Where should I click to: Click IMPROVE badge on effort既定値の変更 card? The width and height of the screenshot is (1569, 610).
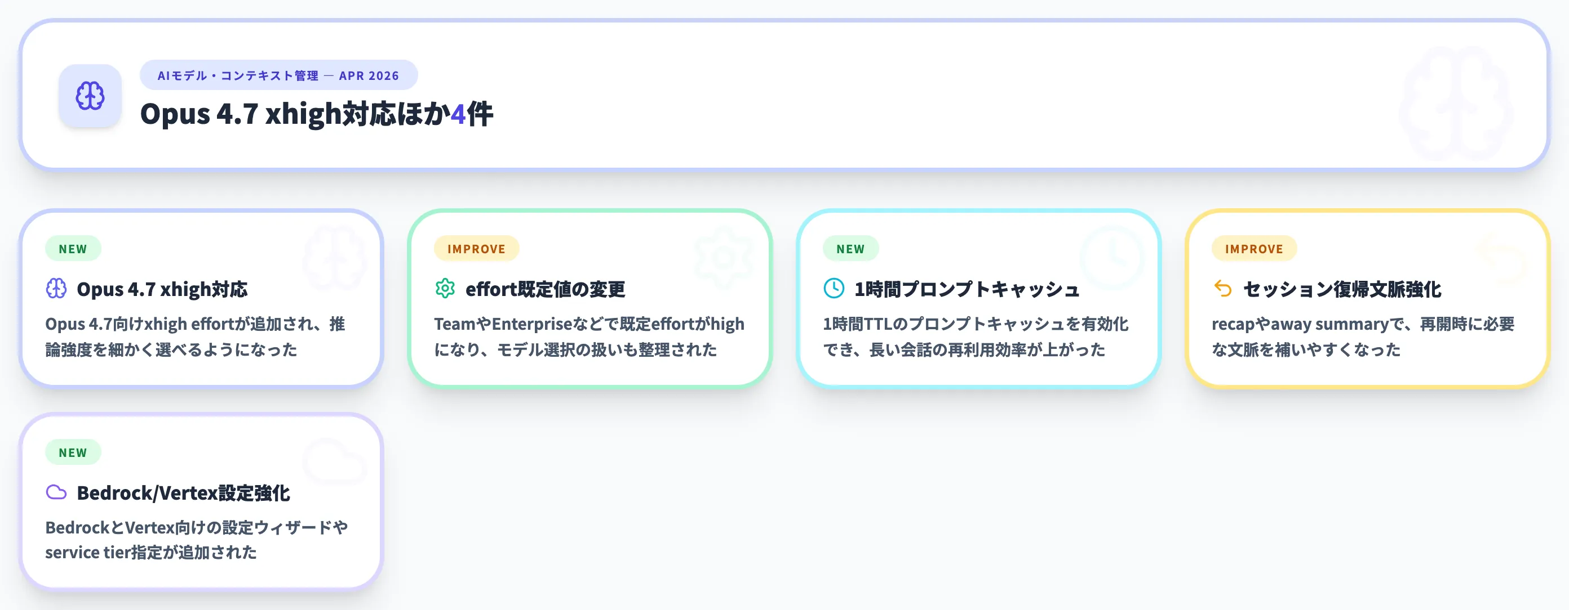pos(476,249)
